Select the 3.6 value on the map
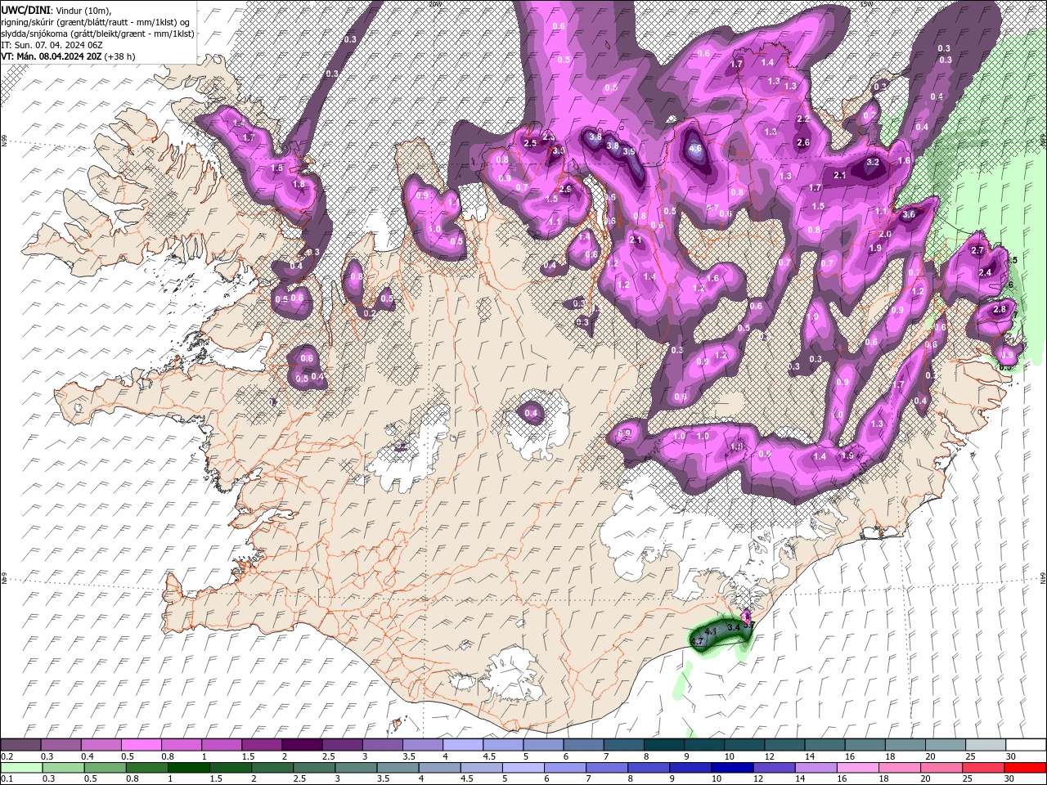 (908, 214)
